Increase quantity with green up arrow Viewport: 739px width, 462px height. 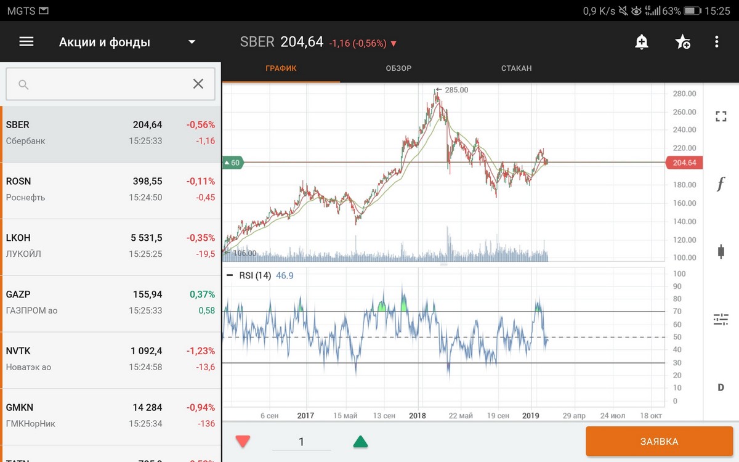360,442
